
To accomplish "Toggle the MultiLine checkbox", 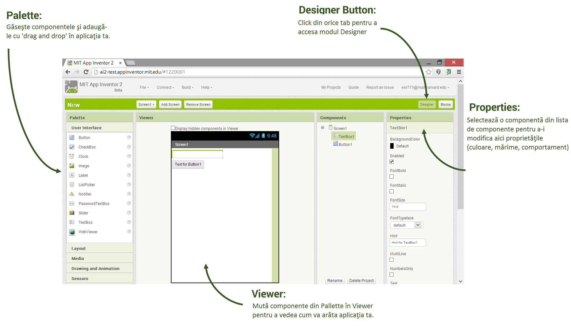I will click(x=392, y=260).
